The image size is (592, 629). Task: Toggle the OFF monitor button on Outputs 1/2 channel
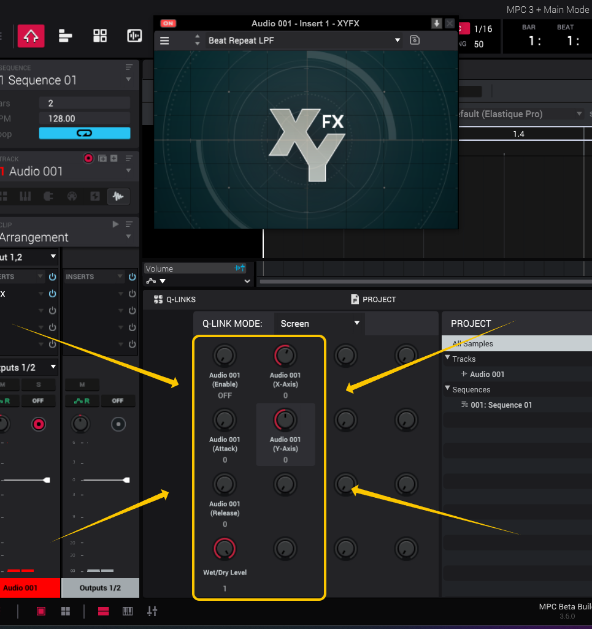point(118,401)
